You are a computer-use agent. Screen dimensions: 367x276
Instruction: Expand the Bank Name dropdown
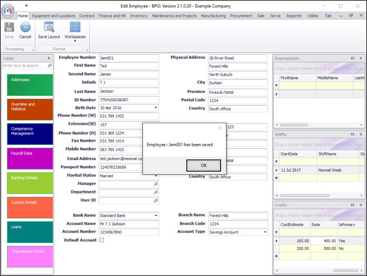(156, 216)
